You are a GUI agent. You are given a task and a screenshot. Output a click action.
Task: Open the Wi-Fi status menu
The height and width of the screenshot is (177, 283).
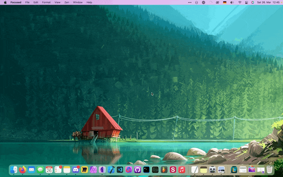(239, 2)
